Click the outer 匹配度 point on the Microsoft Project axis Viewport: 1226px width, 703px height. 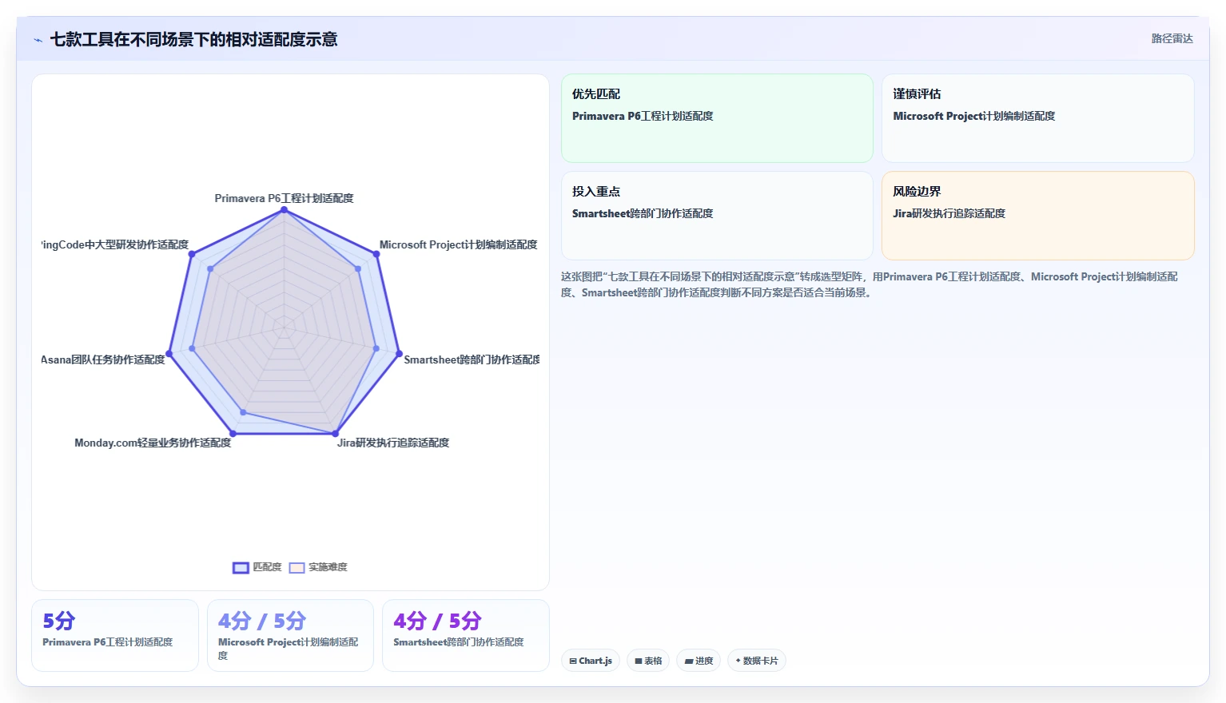[376, 254]
